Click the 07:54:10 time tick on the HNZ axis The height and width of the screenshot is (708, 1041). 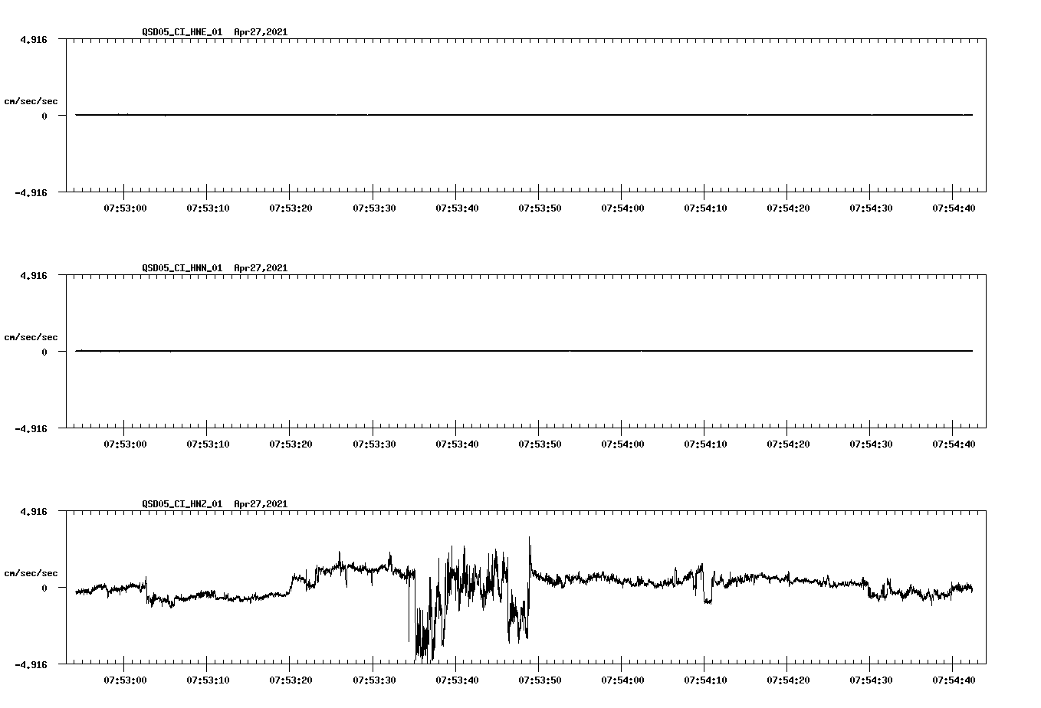click(704, 679)
